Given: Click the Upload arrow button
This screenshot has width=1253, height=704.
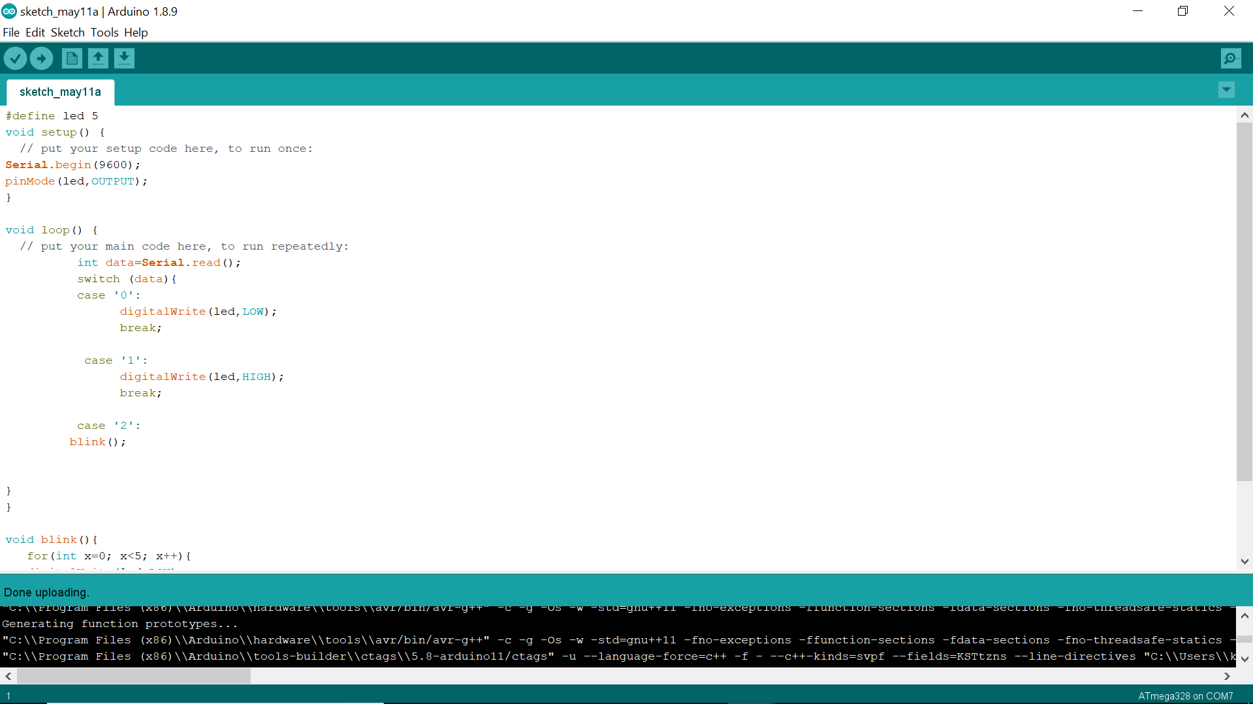Looking at the screenshot, I should [x=41, y=59].
